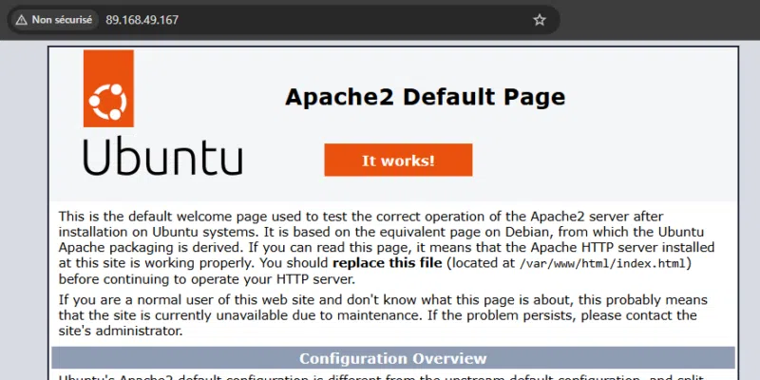760x380 pixels.
Task: Click the paragraph starting 'This is the default welcome page'
Action: (387, 248)
